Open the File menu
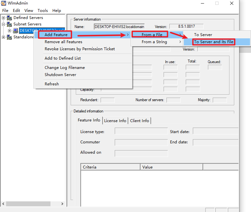The image size is (251, 212). 5,10
